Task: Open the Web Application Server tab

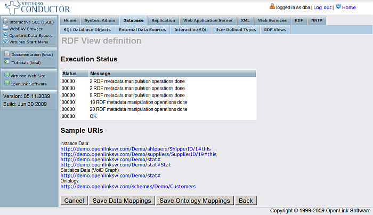Action: click(x=207, y=20)
